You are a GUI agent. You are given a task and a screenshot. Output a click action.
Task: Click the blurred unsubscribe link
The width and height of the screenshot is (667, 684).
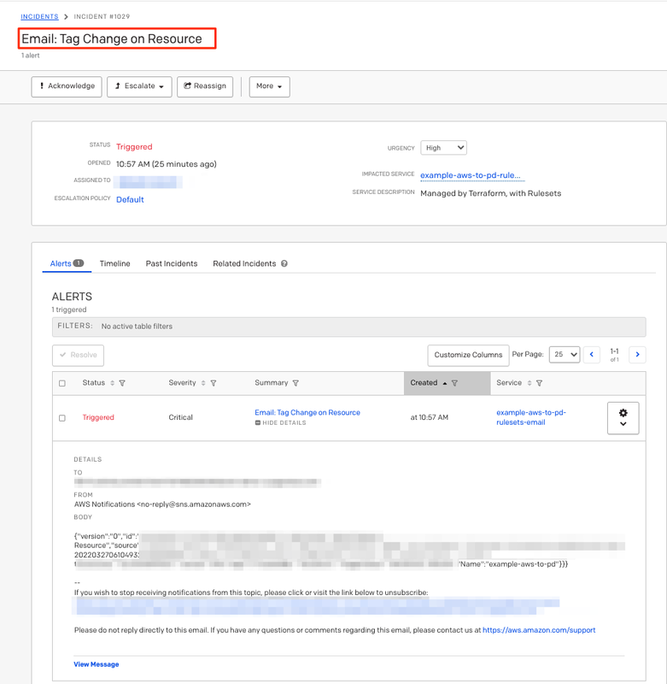click(x=316, y=606)
